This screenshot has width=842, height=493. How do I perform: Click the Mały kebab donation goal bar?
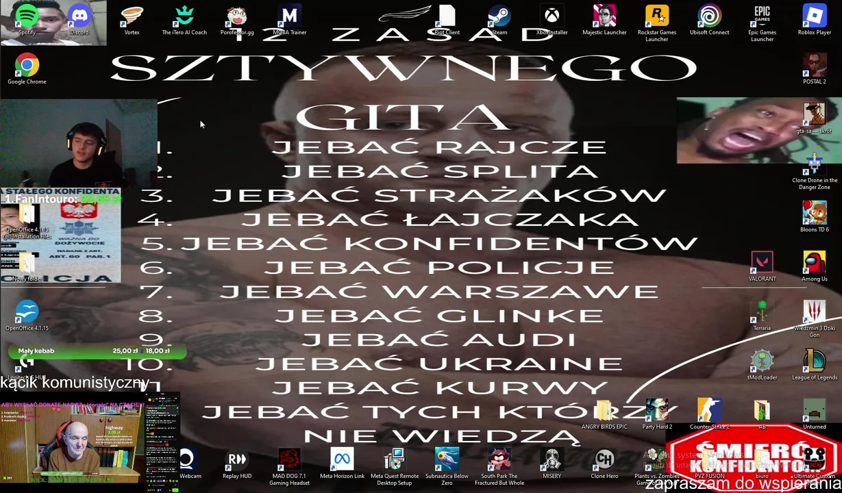(x=96, y=351)
